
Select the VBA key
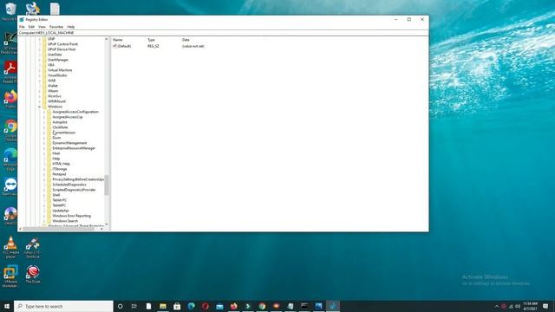[51, 65]
